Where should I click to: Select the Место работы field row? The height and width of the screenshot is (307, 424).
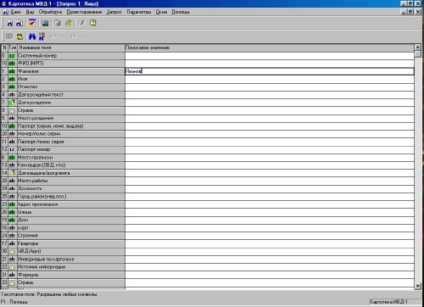[x=63, y=181]
